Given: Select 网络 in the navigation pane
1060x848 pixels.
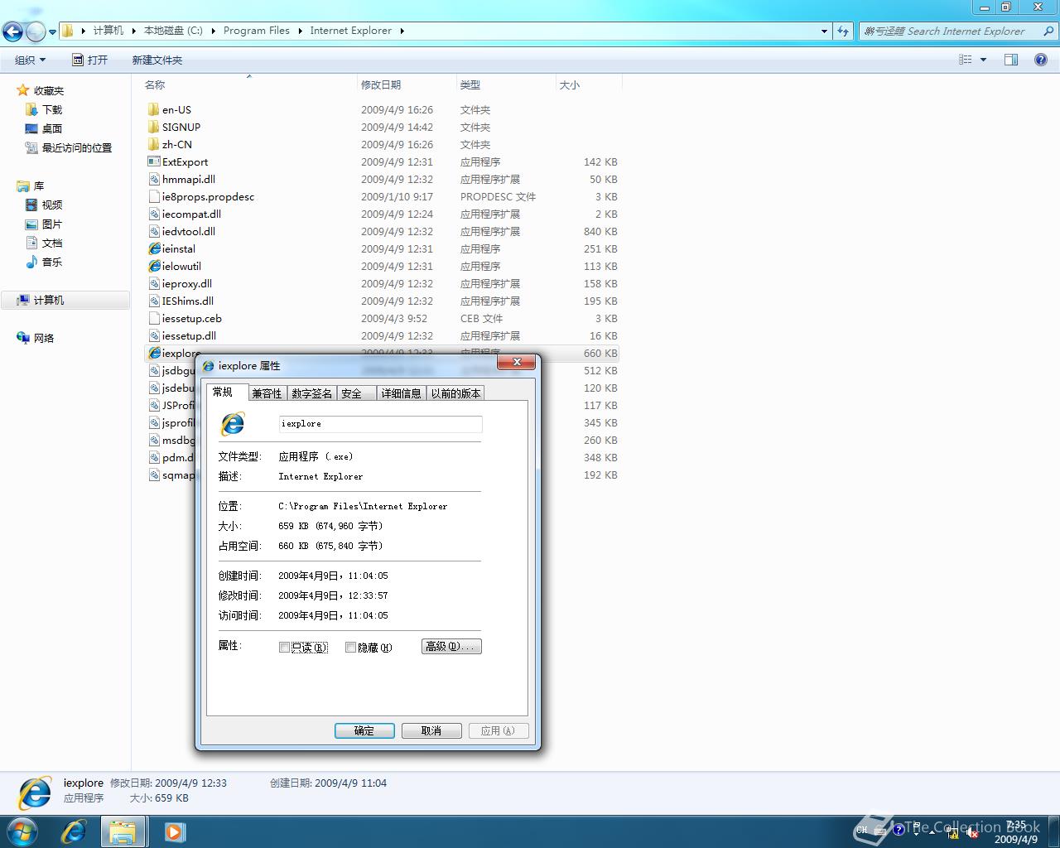Looking at the screenshot, I should click(x=43, y=338).
